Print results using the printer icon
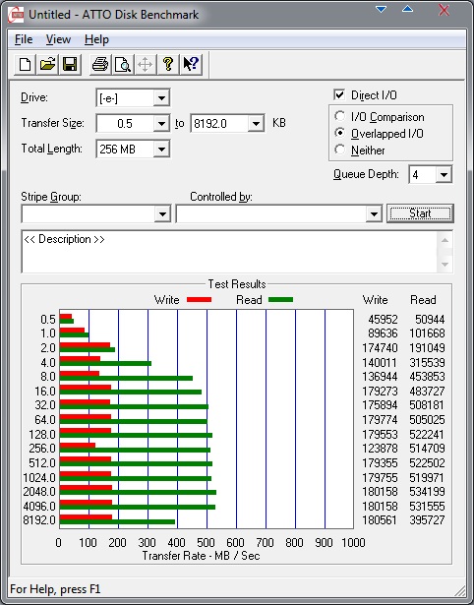This screenshot has height=605, width=474. [100, 64]
